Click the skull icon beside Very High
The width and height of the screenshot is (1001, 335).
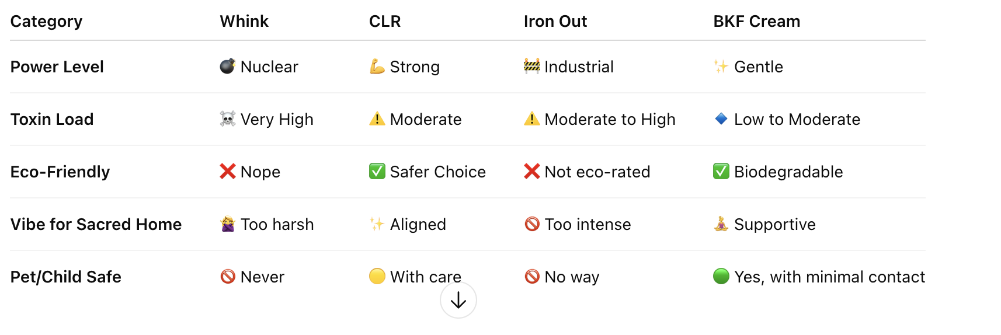[228, 119]
